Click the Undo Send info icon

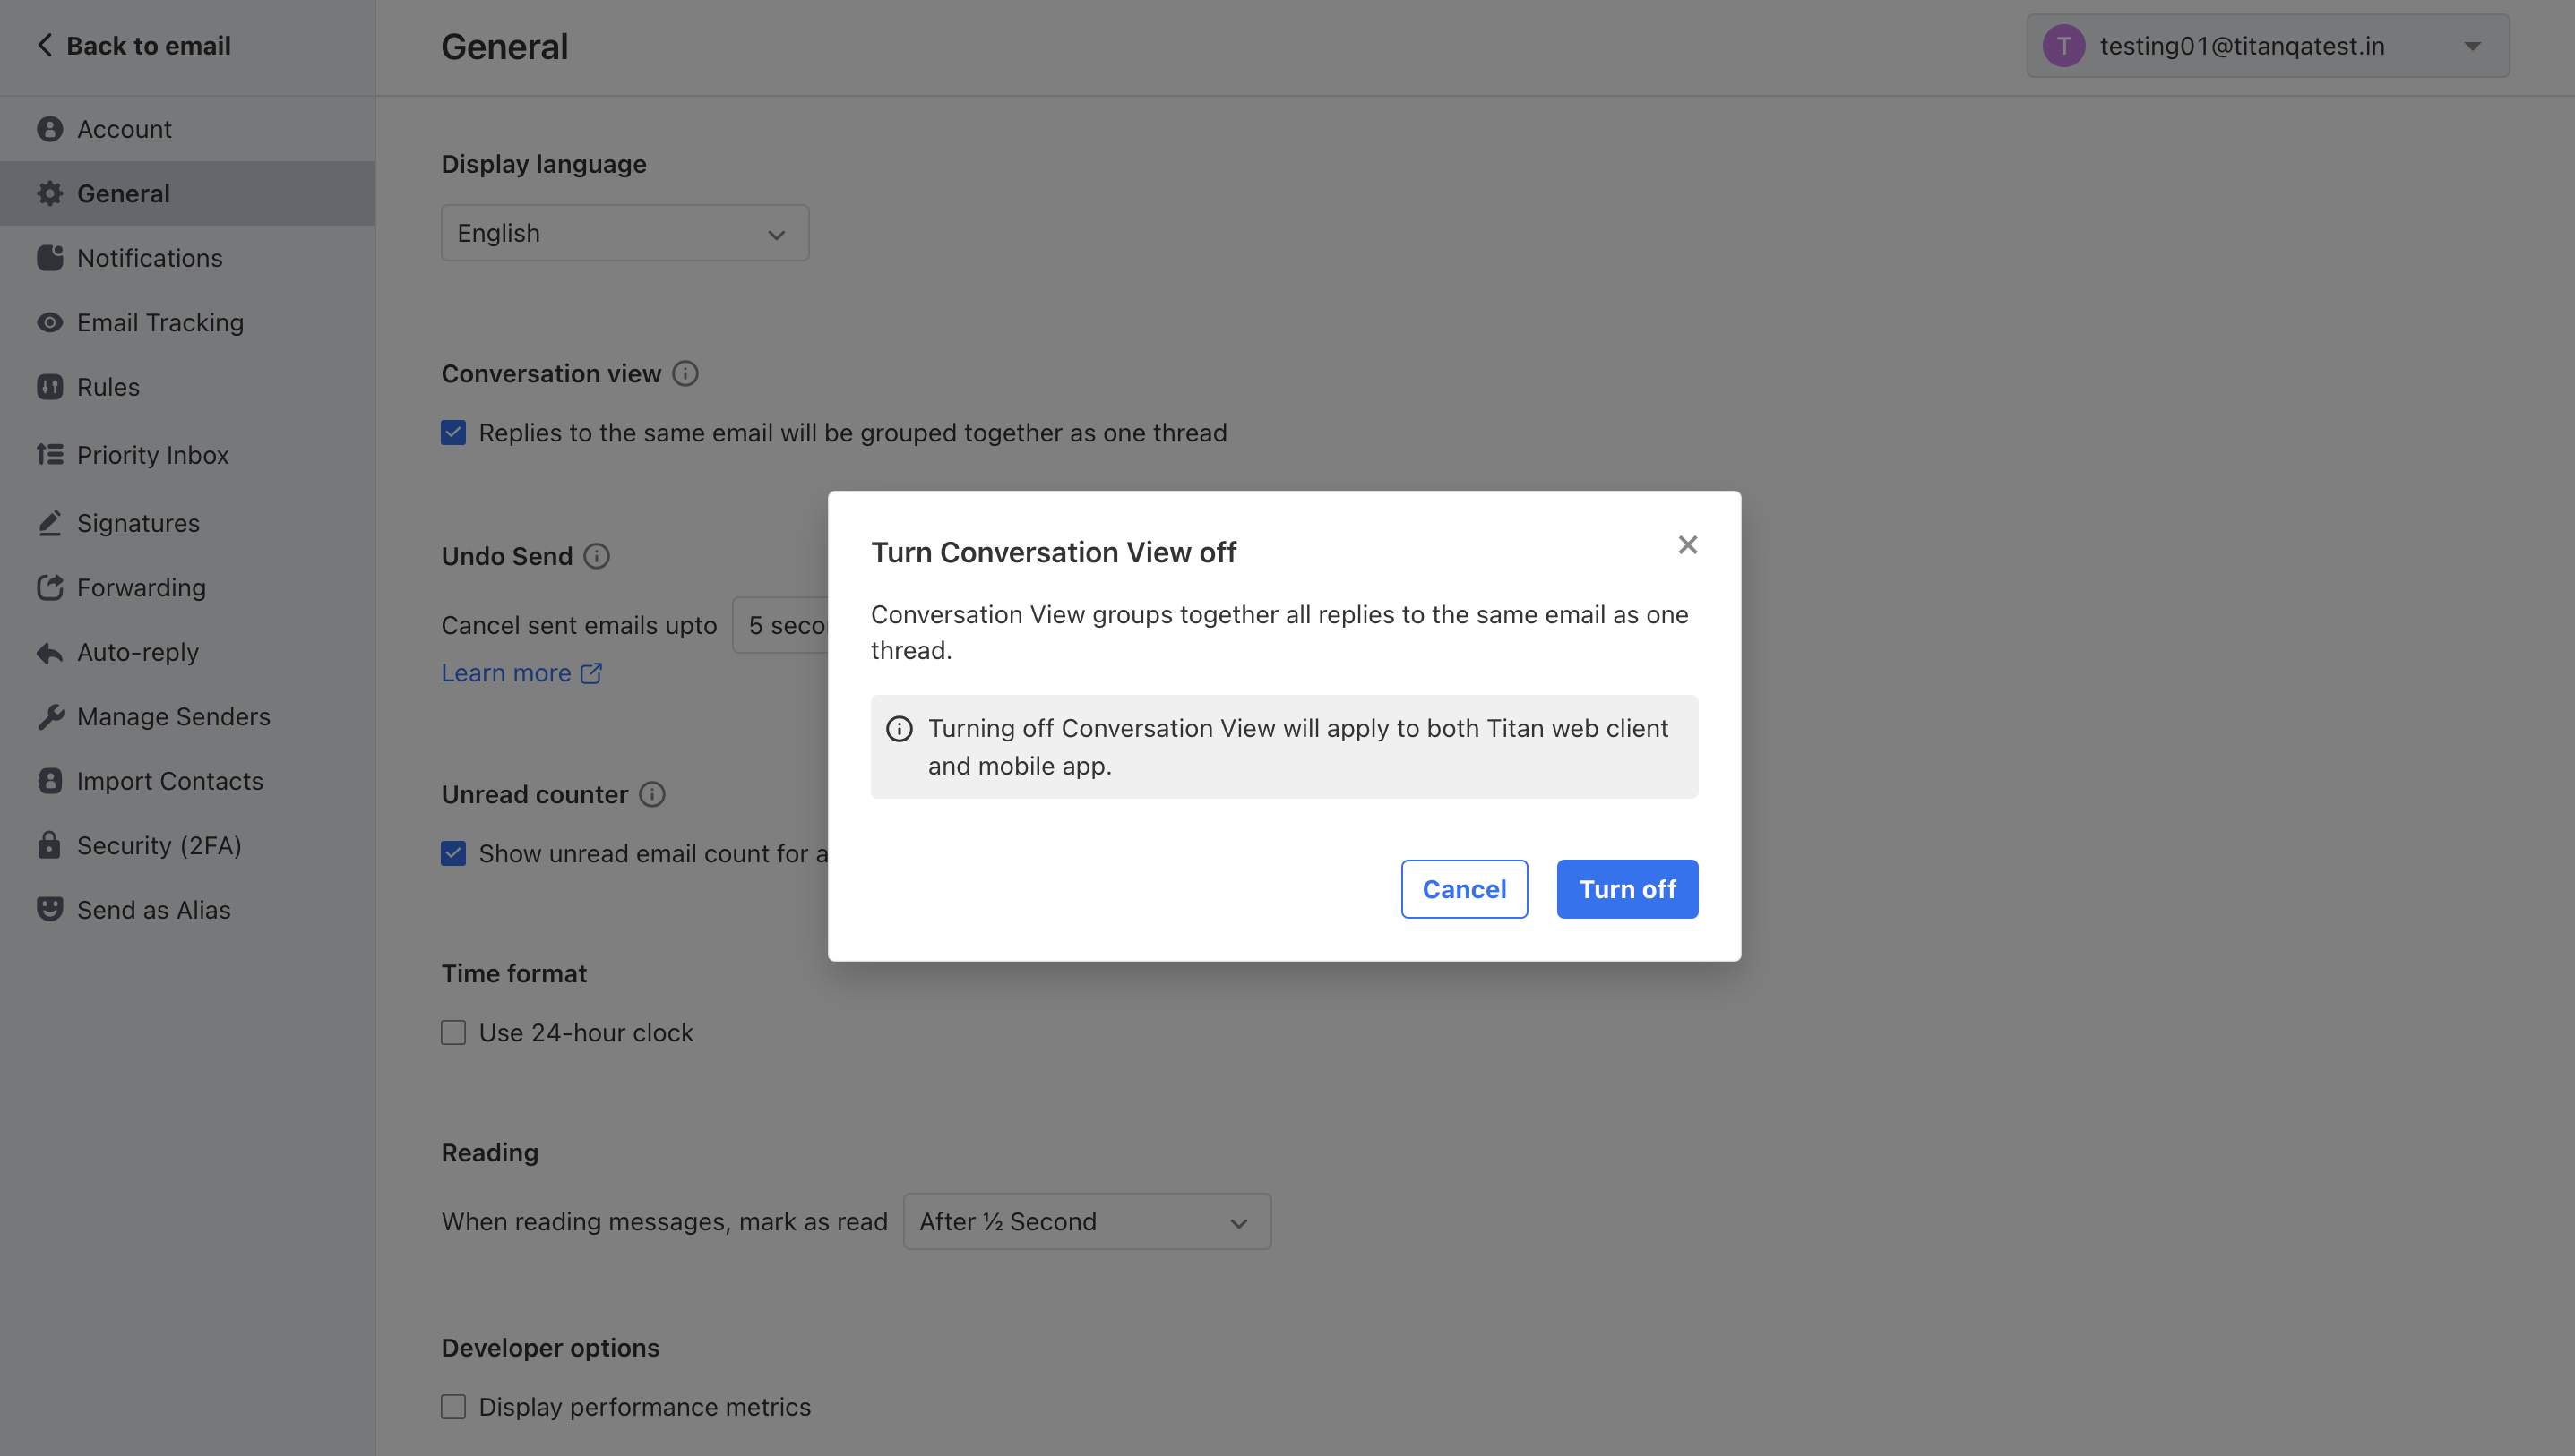click(596, 556)
